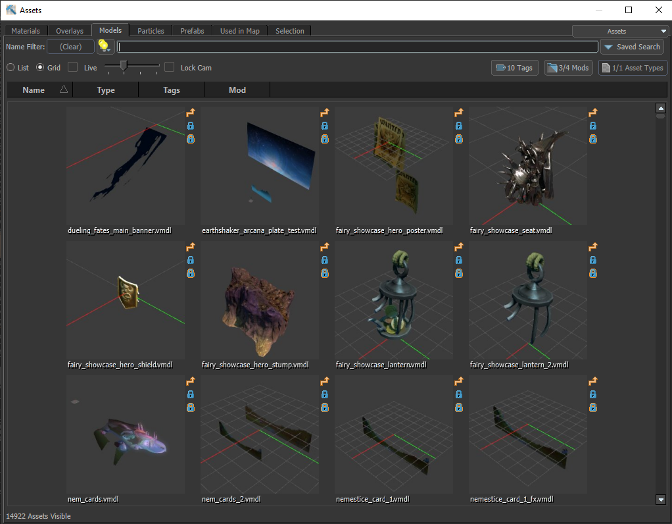Viewport: 672px width, 524px height.
Task: Click orange arrow icon right of fairy_showcase_lantern thumbnail
Action: click(x=459, y=247)
